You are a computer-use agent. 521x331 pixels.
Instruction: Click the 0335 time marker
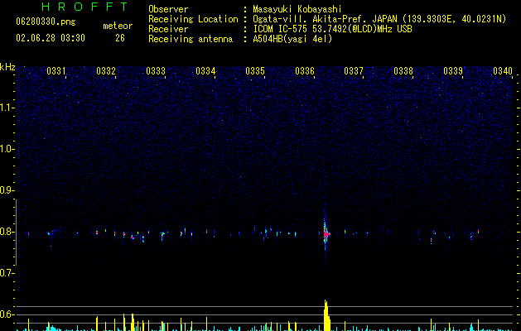coord(255,71)
